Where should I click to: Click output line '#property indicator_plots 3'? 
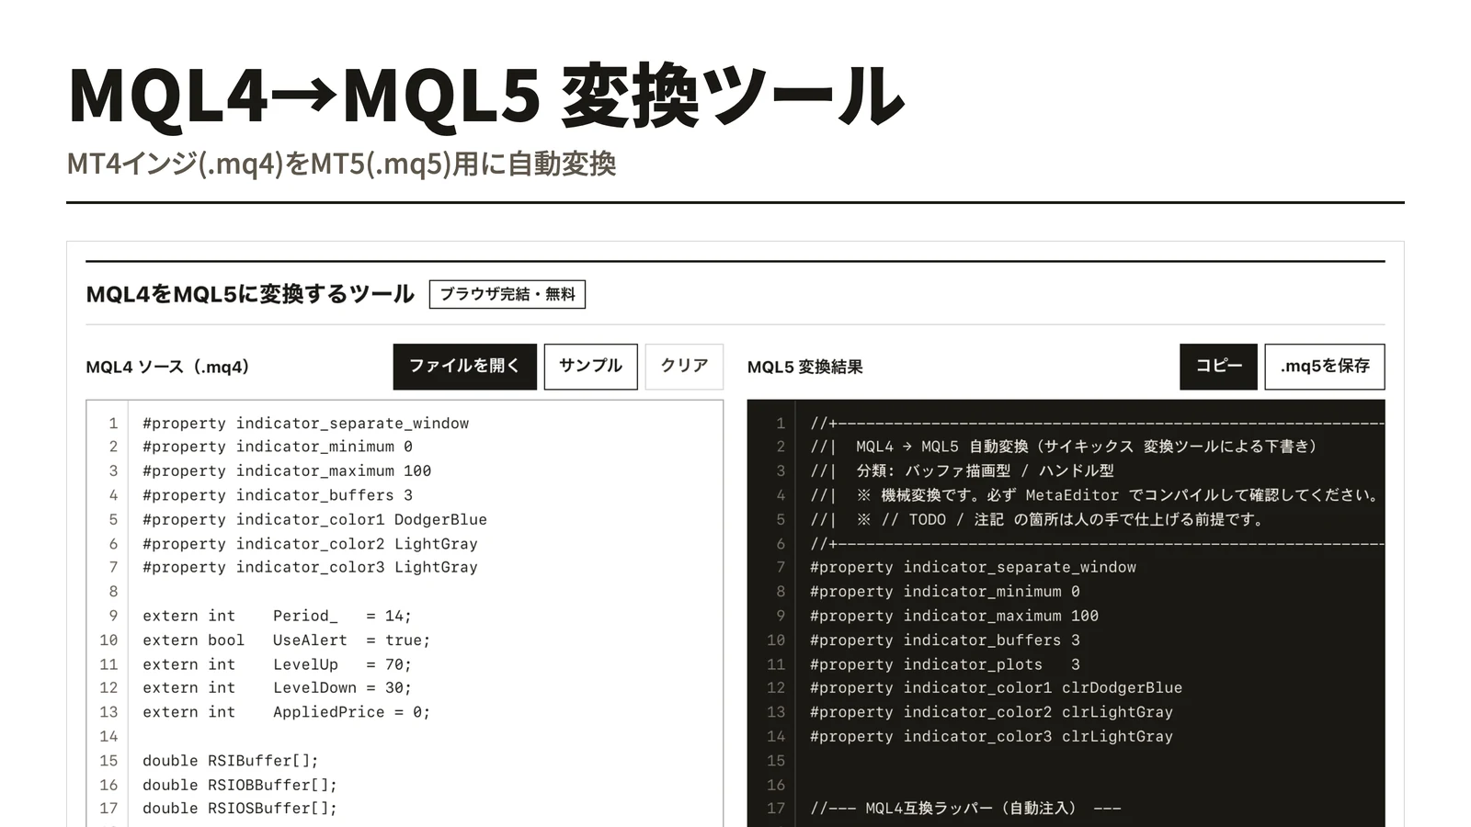click(x=945, y=664)
